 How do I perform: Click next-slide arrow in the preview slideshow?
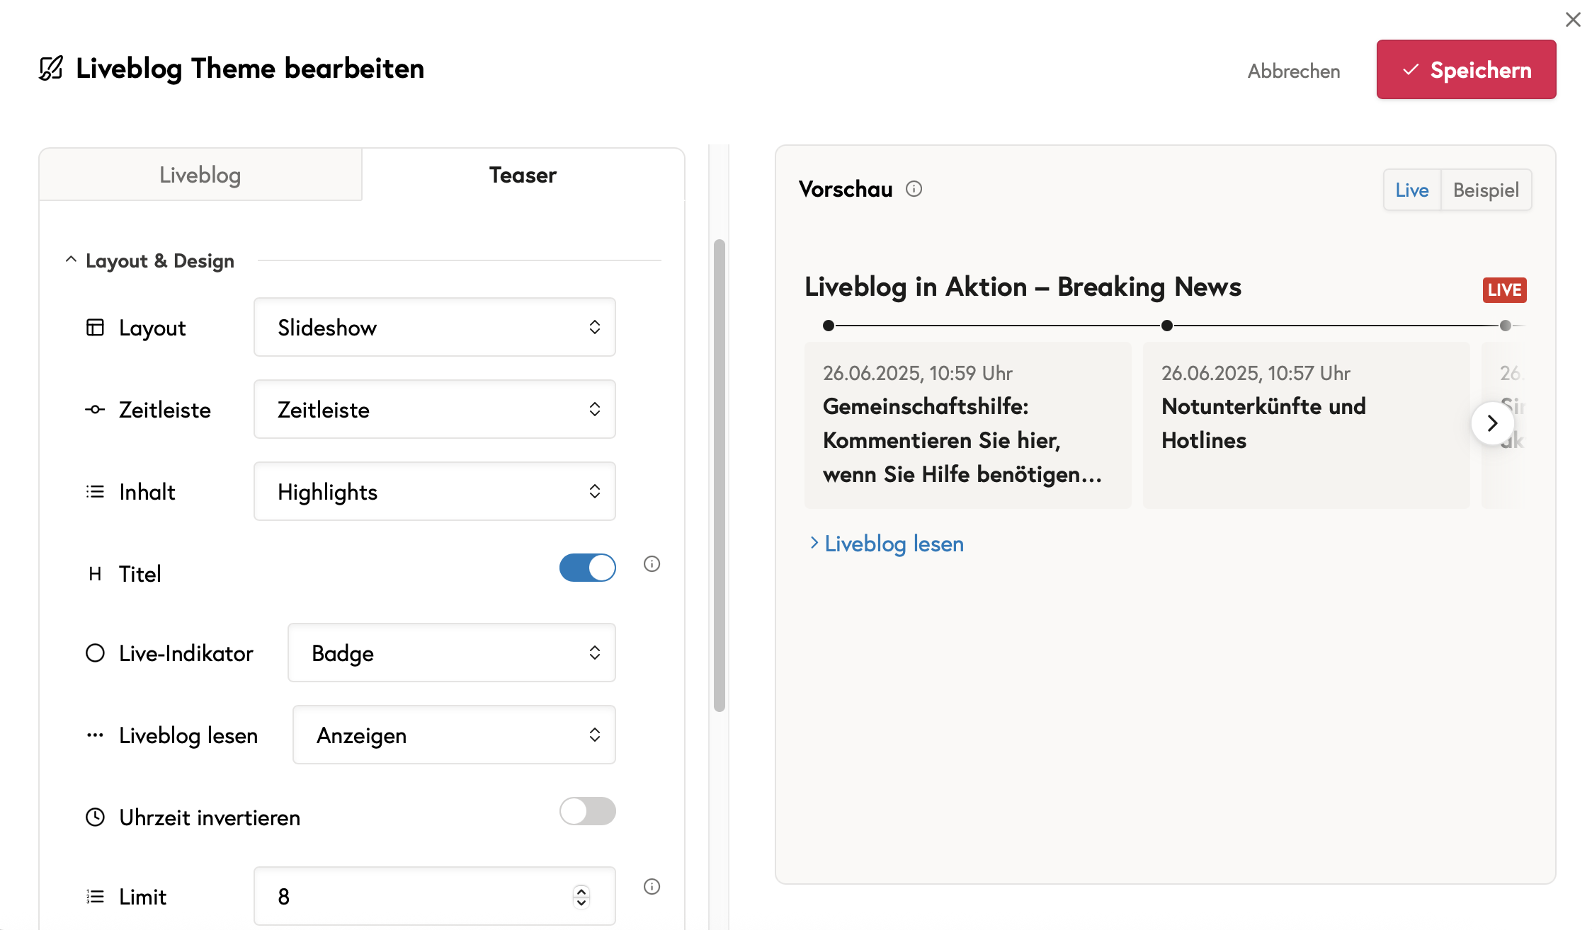point(1492,423)
